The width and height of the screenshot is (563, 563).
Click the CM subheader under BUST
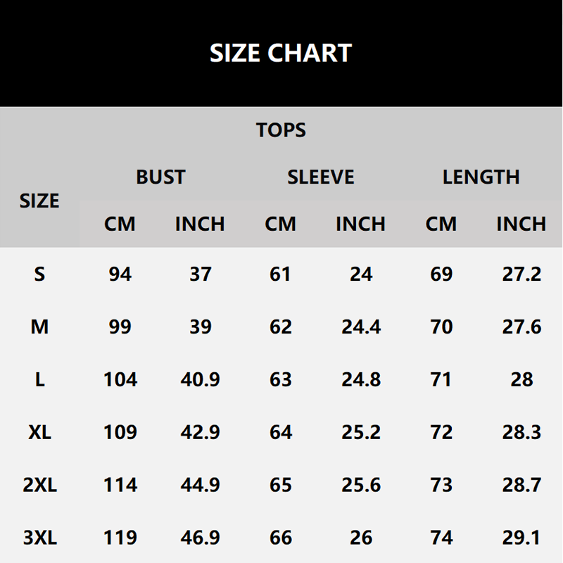pos(120,224)
